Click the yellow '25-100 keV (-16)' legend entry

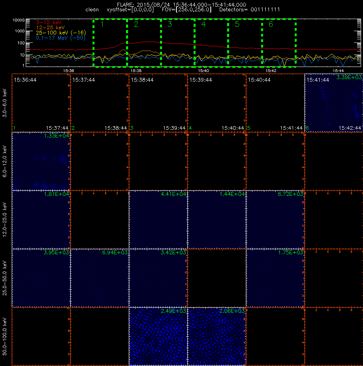click(61, 33)
